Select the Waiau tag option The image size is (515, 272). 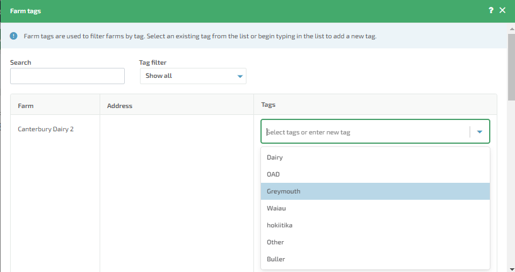[375, 209]
